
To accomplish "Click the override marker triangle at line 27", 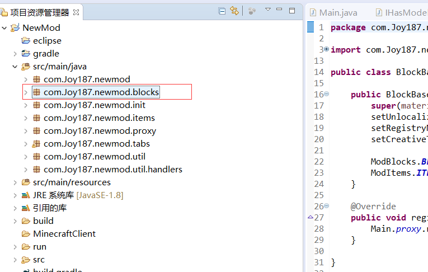I will (x=311, y=217).
